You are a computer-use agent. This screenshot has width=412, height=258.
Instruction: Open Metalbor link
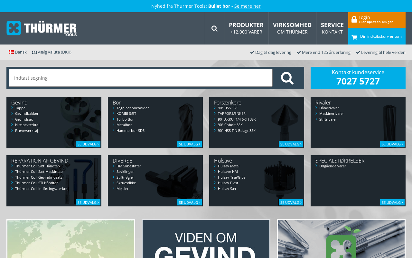[x=124, y=125]
